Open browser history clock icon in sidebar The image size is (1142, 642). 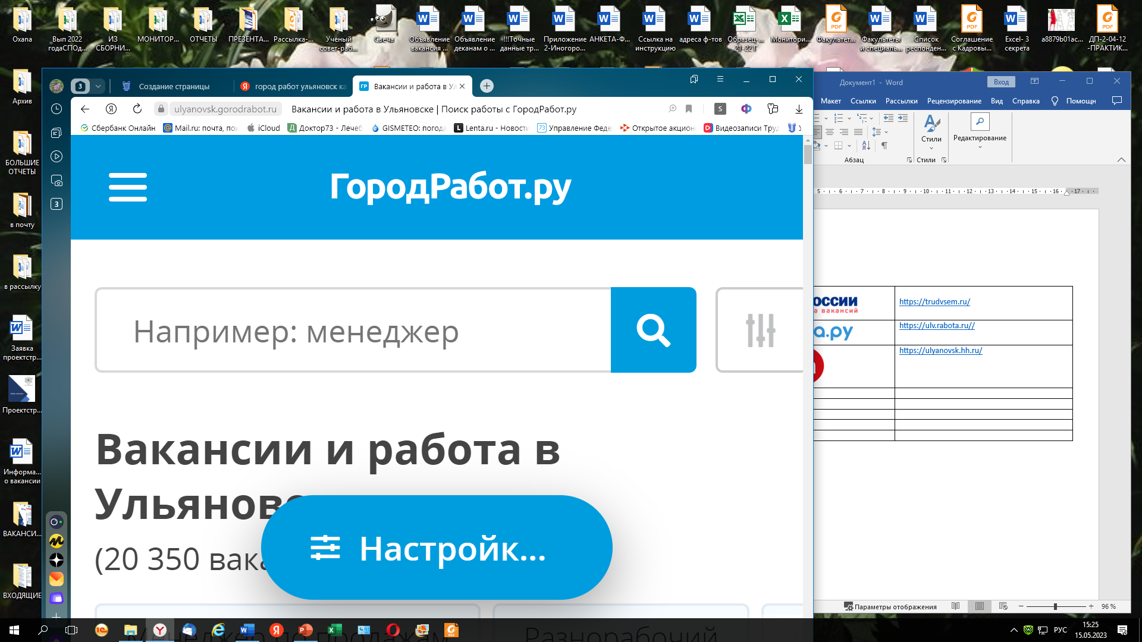click(x=57, y=109)
